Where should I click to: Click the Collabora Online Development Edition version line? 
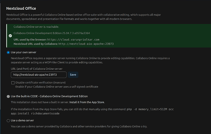coord(51,33)
